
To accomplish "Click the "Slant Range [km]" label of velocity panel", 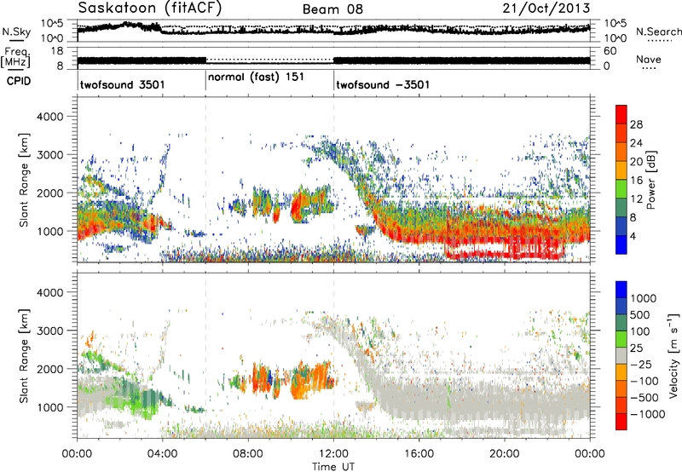I will (x=24, y=355).
